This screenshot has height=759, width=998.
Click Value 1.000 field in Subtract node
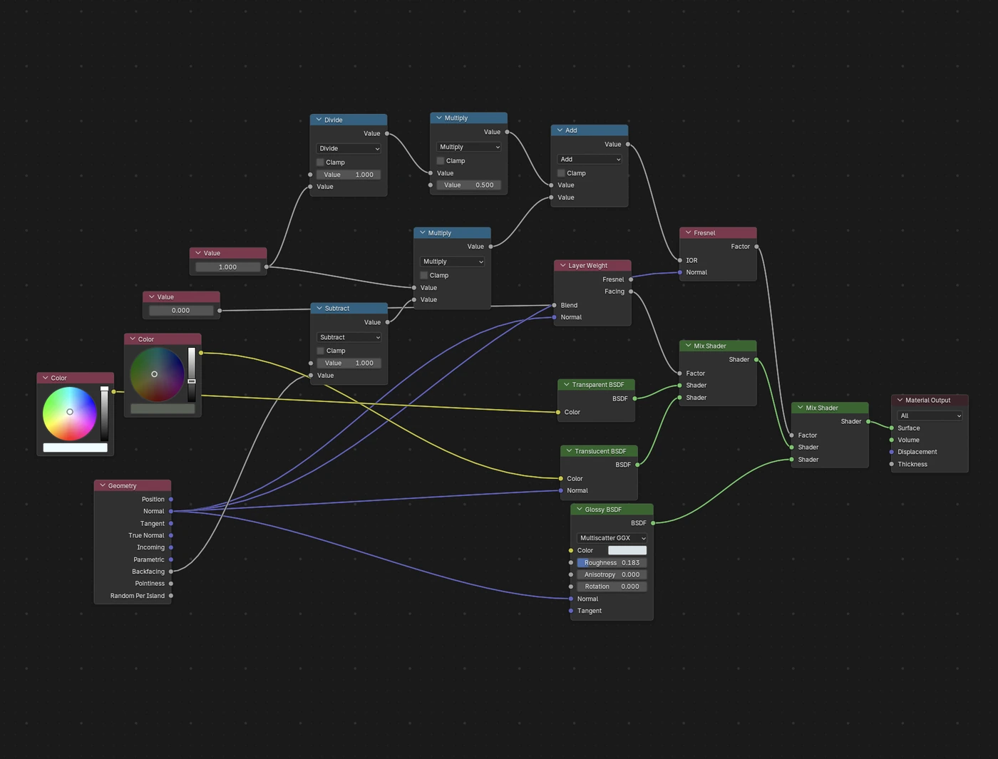click(349, 363)
